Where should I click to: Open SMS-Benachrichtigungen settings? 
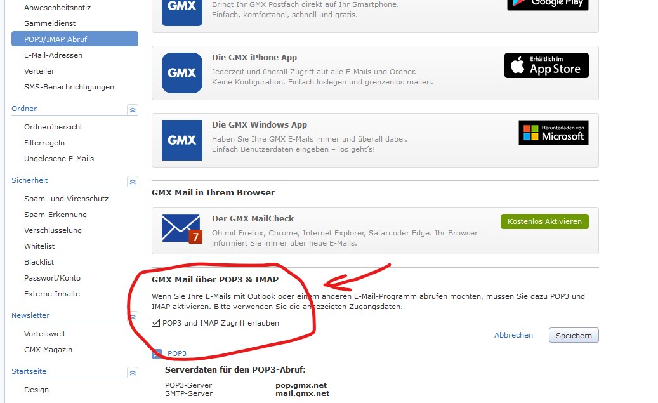69,87
